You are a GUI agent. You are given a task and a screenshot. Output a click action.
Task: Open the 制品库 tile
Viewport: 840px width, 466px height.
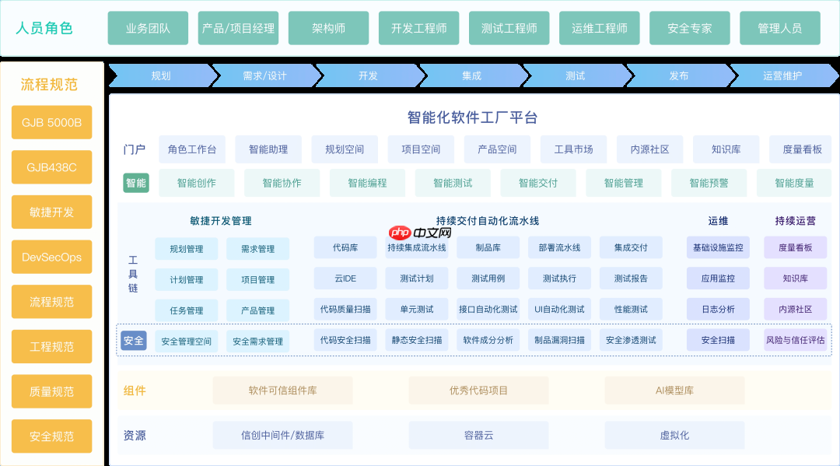[x=488, y=248]
